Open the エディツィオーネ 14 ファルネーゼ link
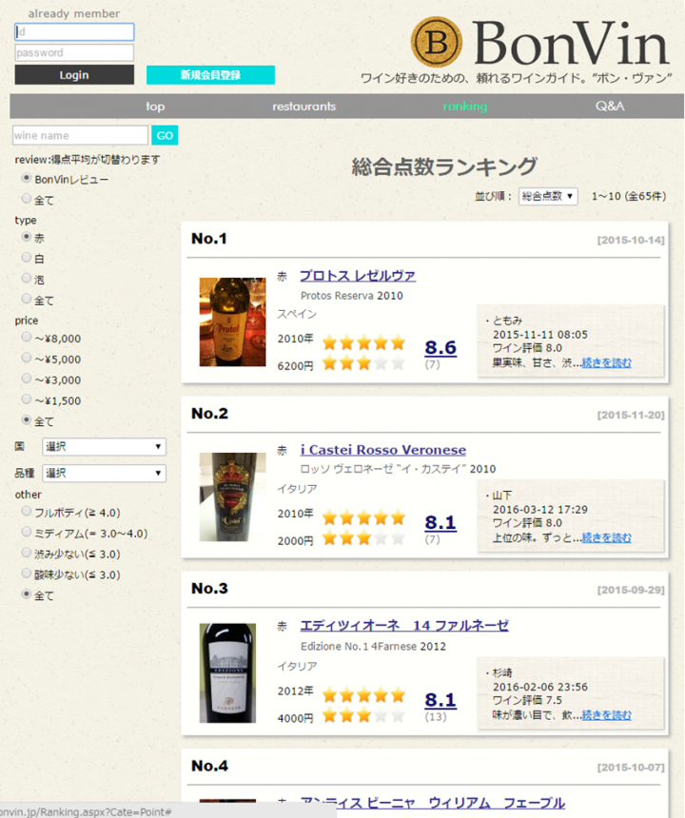Viewport: 685px width, 818px height. (x=404, y=626)
